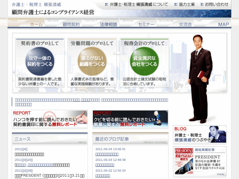Open the news link under the 3/20 date

pos(35,165)
